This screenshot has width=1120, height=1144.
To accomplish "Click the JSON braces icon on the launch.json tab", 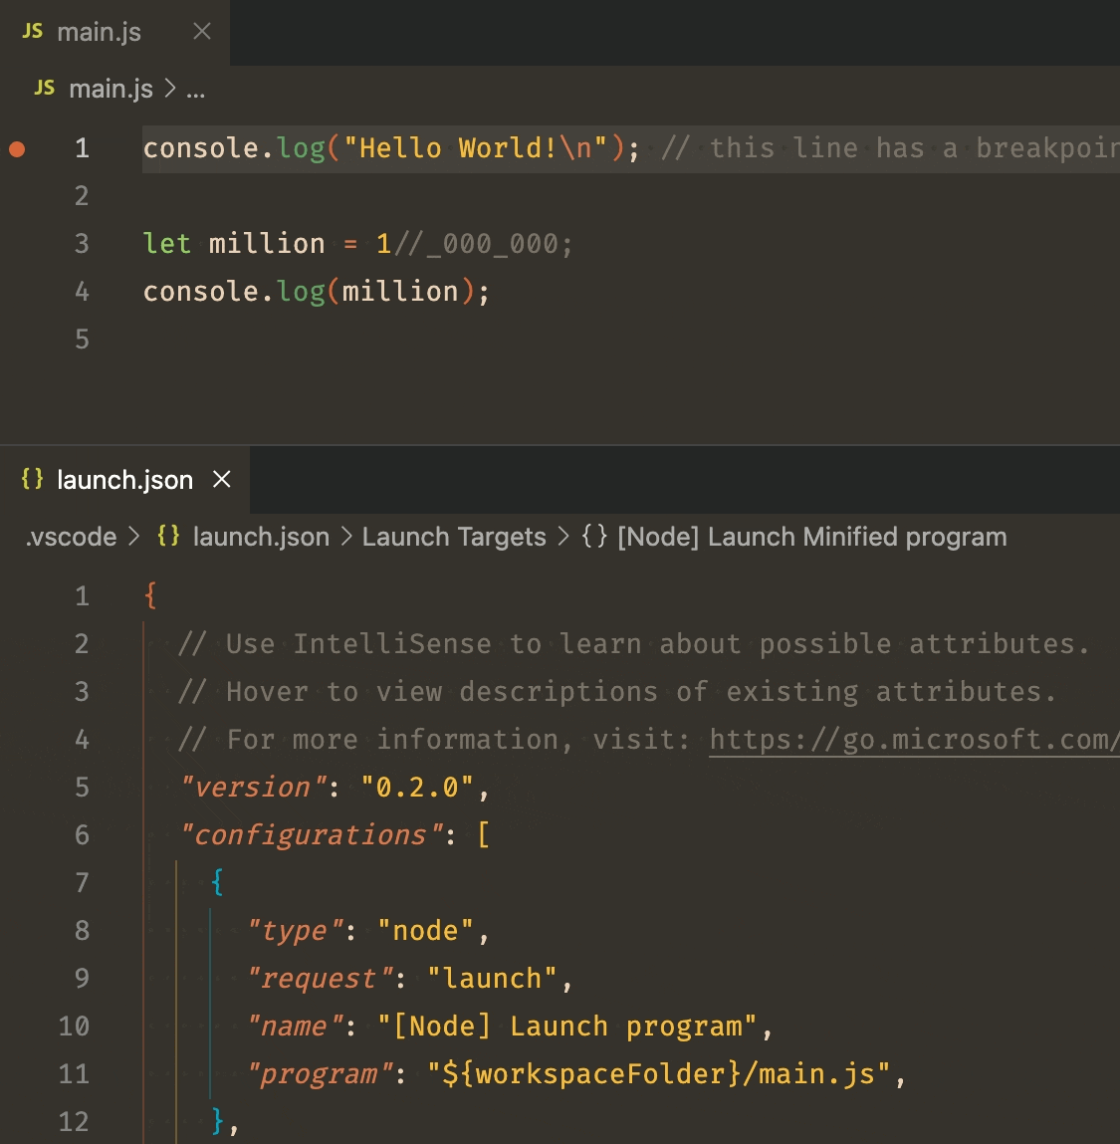I will tap(31, 479).
